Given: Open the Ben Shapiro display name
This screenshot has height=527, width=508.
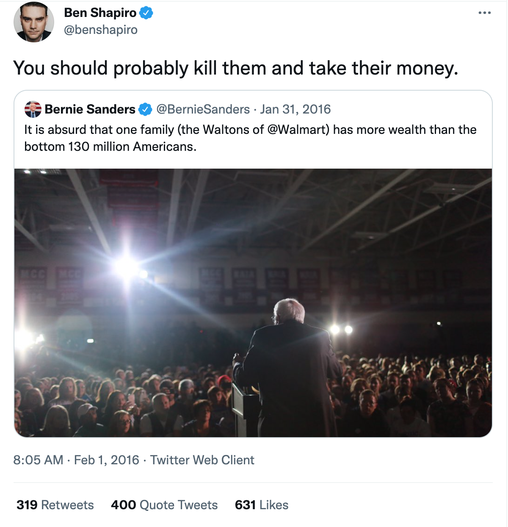Looking at the screenshot, I should (100, 13).
